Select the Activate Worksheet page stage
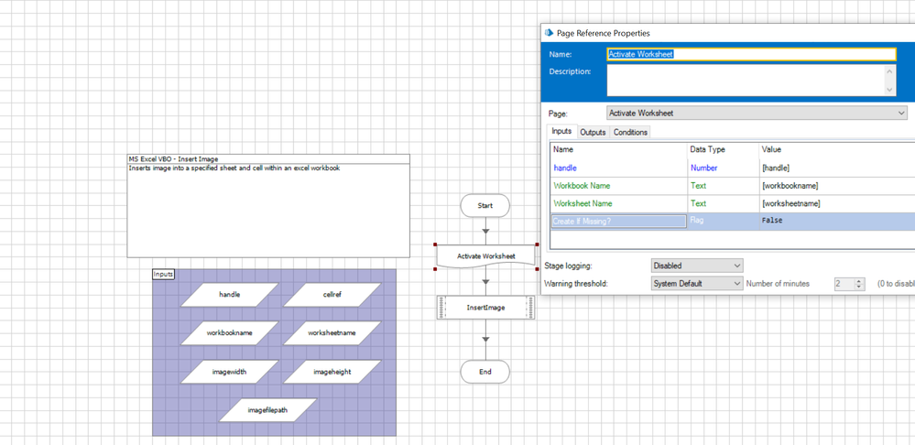Image resolution: width=915 pixels, height=445 pixels. pyautogui.click(x=485, y=256)
